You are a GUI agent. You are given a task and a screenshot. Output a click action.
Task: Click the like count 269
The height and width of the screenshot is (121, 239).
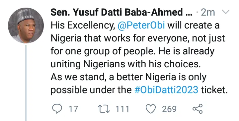tap(169, 109)
